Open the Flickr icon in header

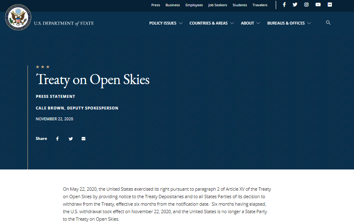tap(330, 5)
